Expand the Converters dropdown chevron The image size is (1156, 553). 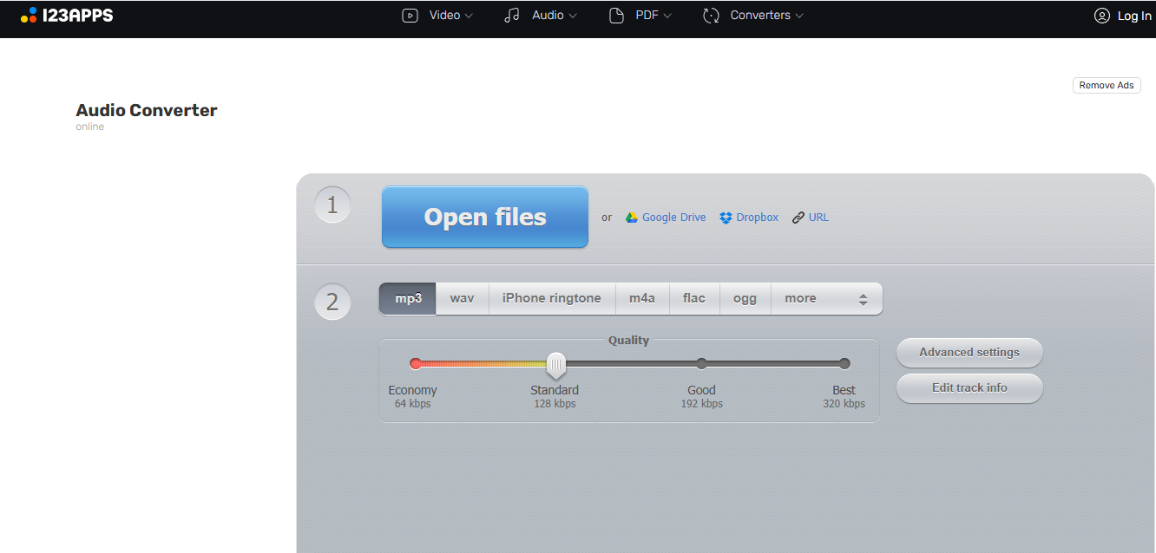(799, 16)
